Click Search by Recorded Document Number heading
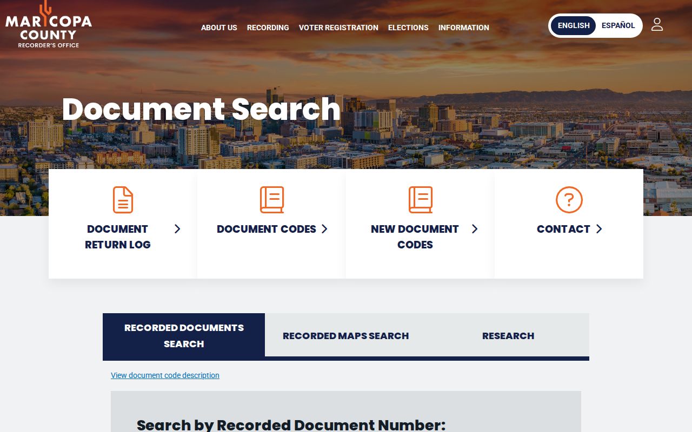Image resolution: width=692 pixels, height=432 pixels. coord(291,425)
